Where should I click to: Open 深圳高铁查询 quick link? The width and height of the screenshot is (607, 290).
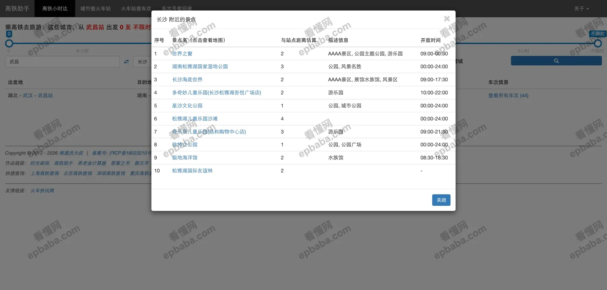click(x=111, y=173)
